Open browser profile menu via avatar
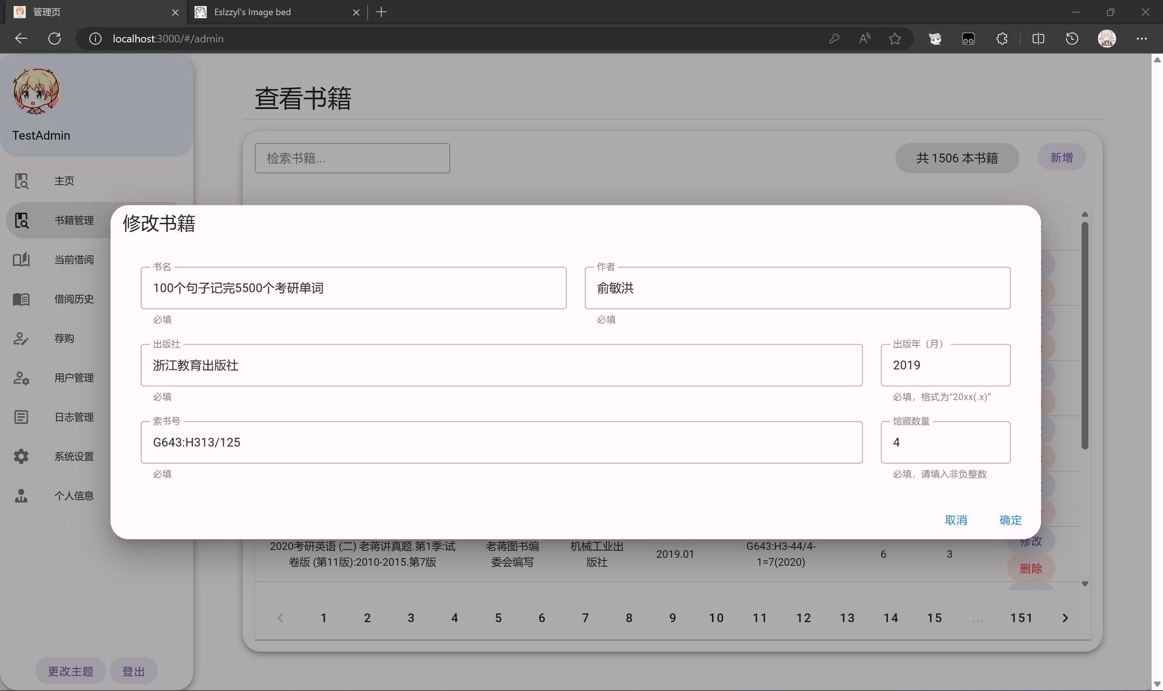 pos(1106,38)
